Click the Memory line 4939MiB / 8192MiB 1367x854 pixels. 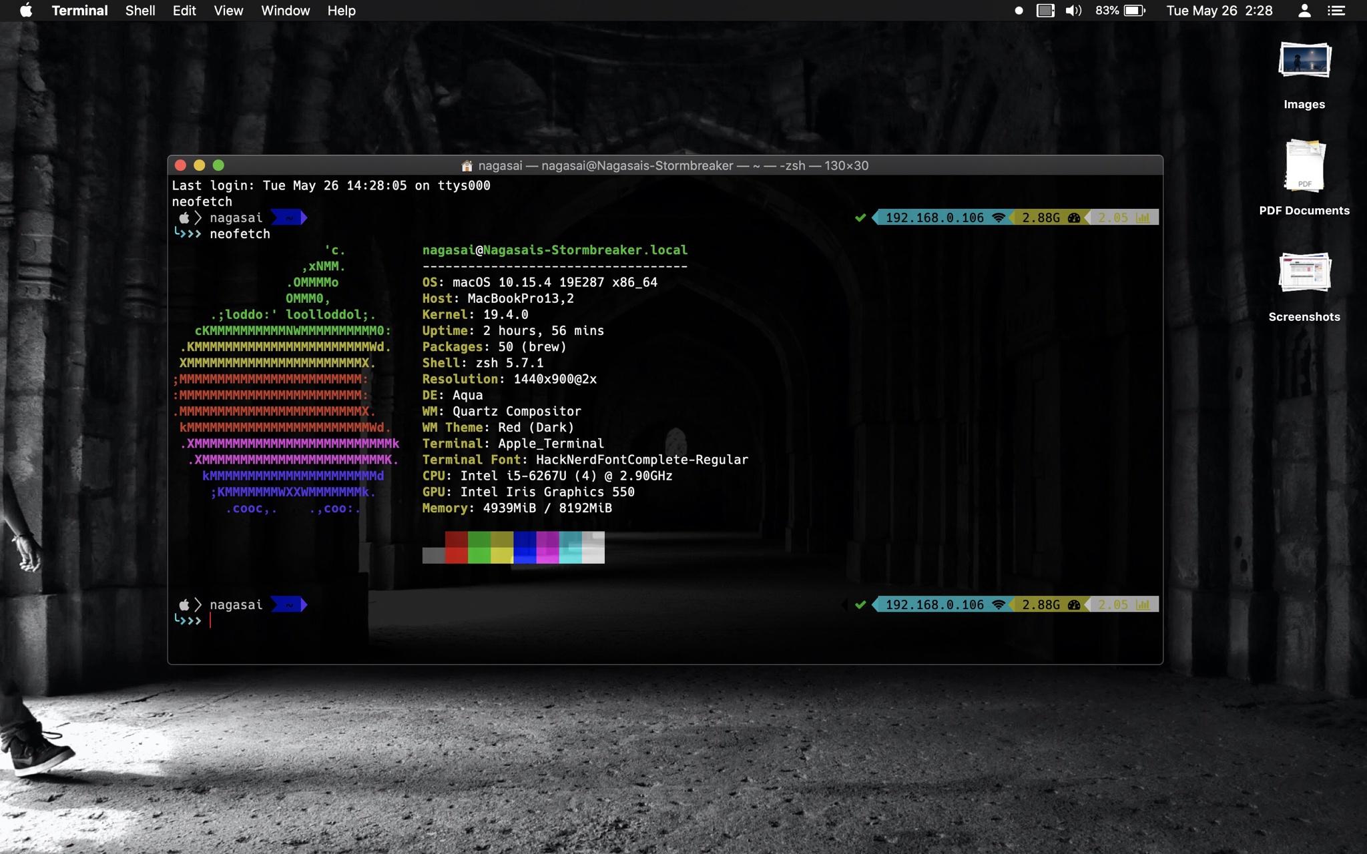(x=517, y=508)
